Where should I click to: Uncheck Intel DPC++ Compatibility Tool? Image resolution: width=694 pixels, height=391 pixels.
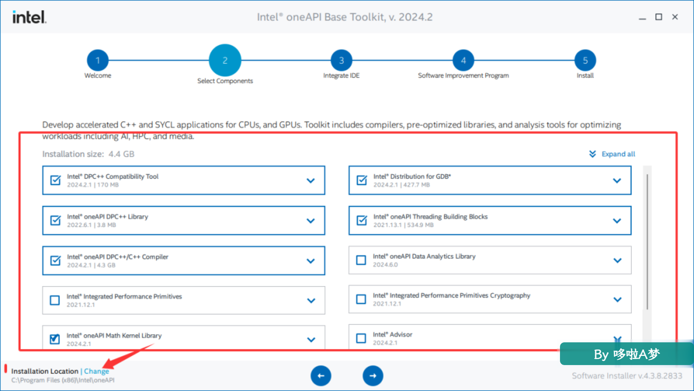(x=55, y=180)
